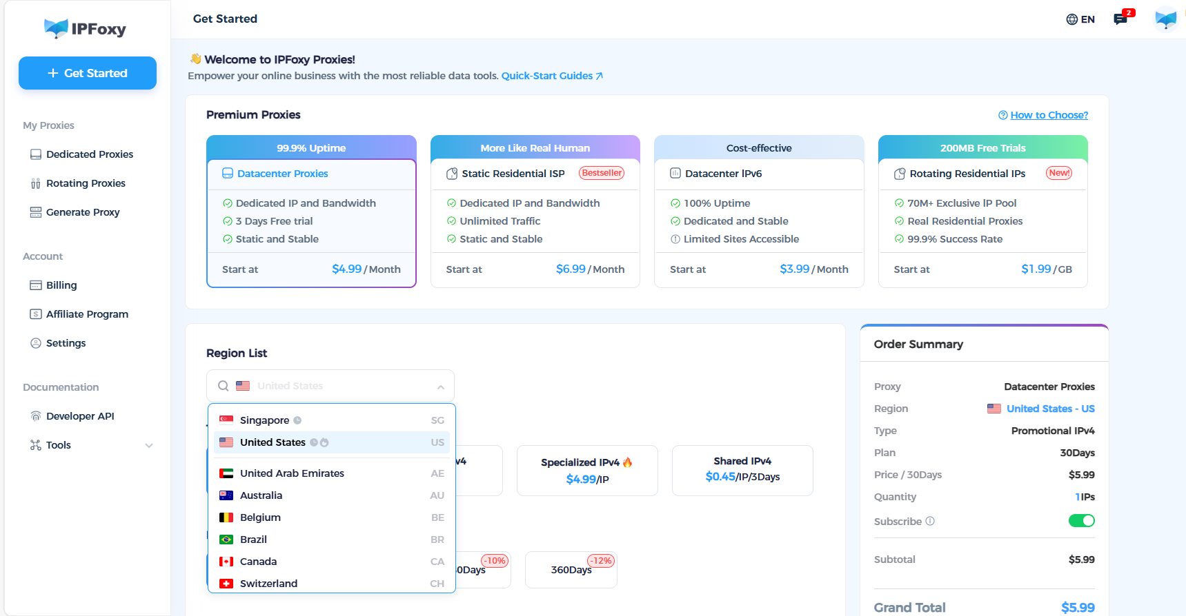This screenshot has width=1186, height=616.
Task: Open Affiliate Program page
Action: point(88,314)
